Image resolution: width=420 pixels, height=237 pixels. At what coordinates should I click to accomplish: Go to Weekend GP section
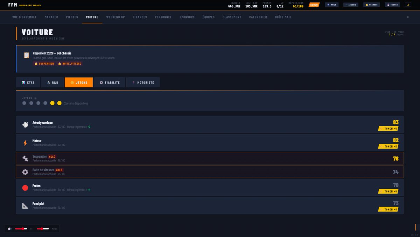pyautogui.click(x=115, y=17)
